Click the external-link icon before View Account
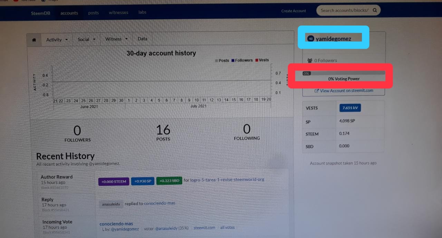 click(317, 91)
